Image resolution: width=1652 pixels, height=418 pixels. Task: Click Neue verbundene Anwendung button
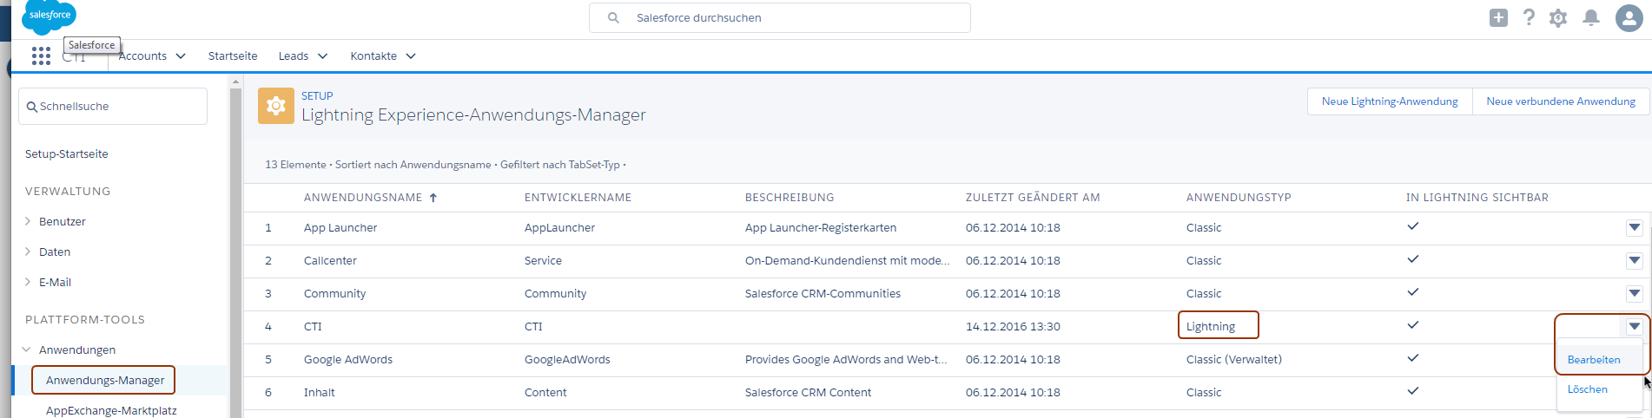click(x=1561, y=101)
